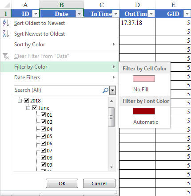Screen dimensions: 191x196
Task: Open the GID column filter dropdown
Action: click(x=187, y=14)
